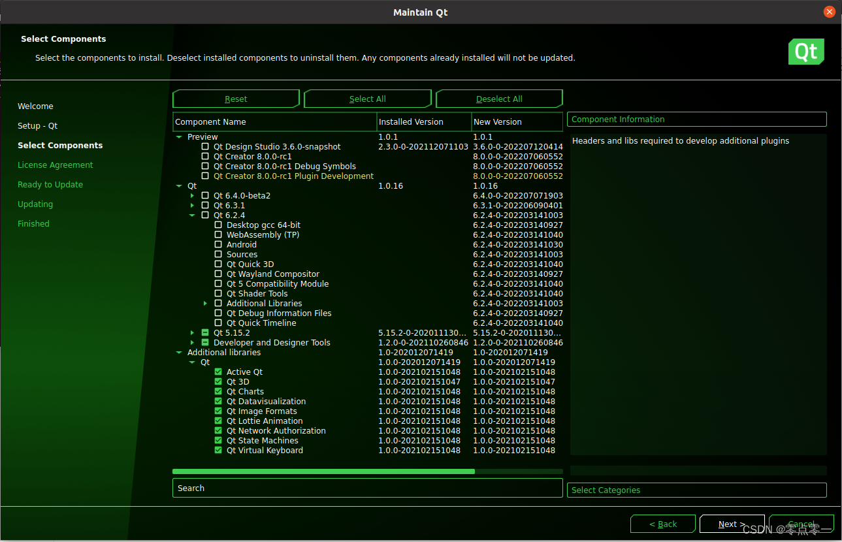Deselect the Qt Charts checkbox
This screenshot has width=842, height=542.
click(x=218, y=392)
